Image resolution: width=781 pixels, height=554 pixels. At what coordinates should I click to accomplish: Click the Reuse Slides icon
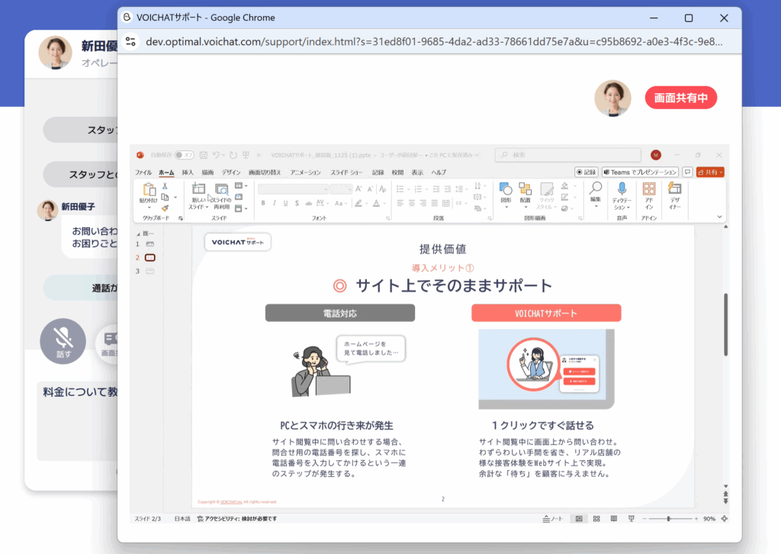click(x=221, y=189)
